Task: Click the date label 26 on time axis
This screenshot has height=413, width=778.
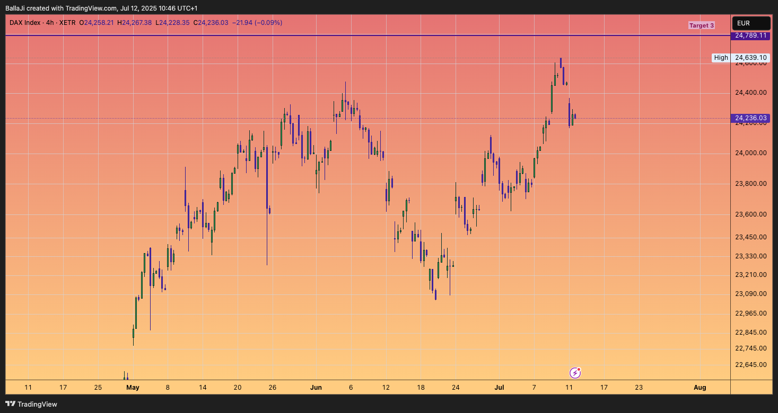Action: 273,388
